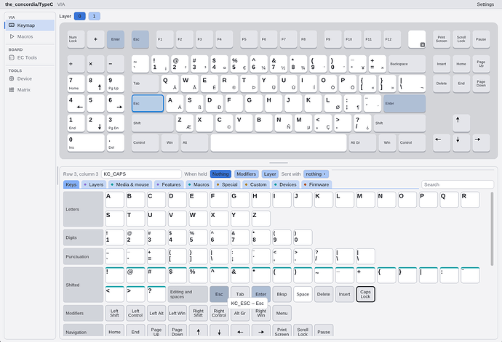Click the down arrow key on keyboard cluster
The height and width of the screenshot is (342, 502).
[x=461, y=142]
